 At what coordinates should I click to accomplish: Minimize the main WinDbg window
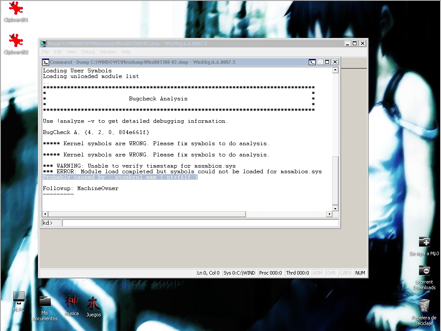click(348, 44)
